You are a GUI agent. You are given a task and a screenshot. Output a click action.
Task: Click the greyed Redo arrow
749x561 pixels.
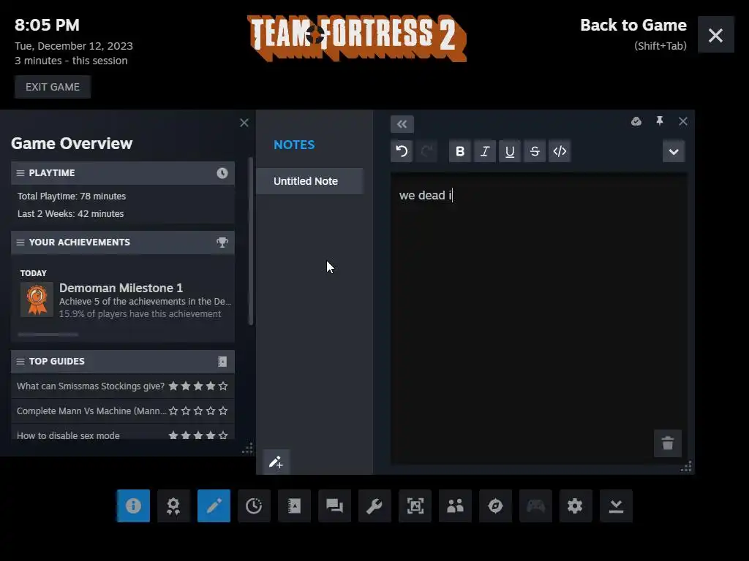426,152
